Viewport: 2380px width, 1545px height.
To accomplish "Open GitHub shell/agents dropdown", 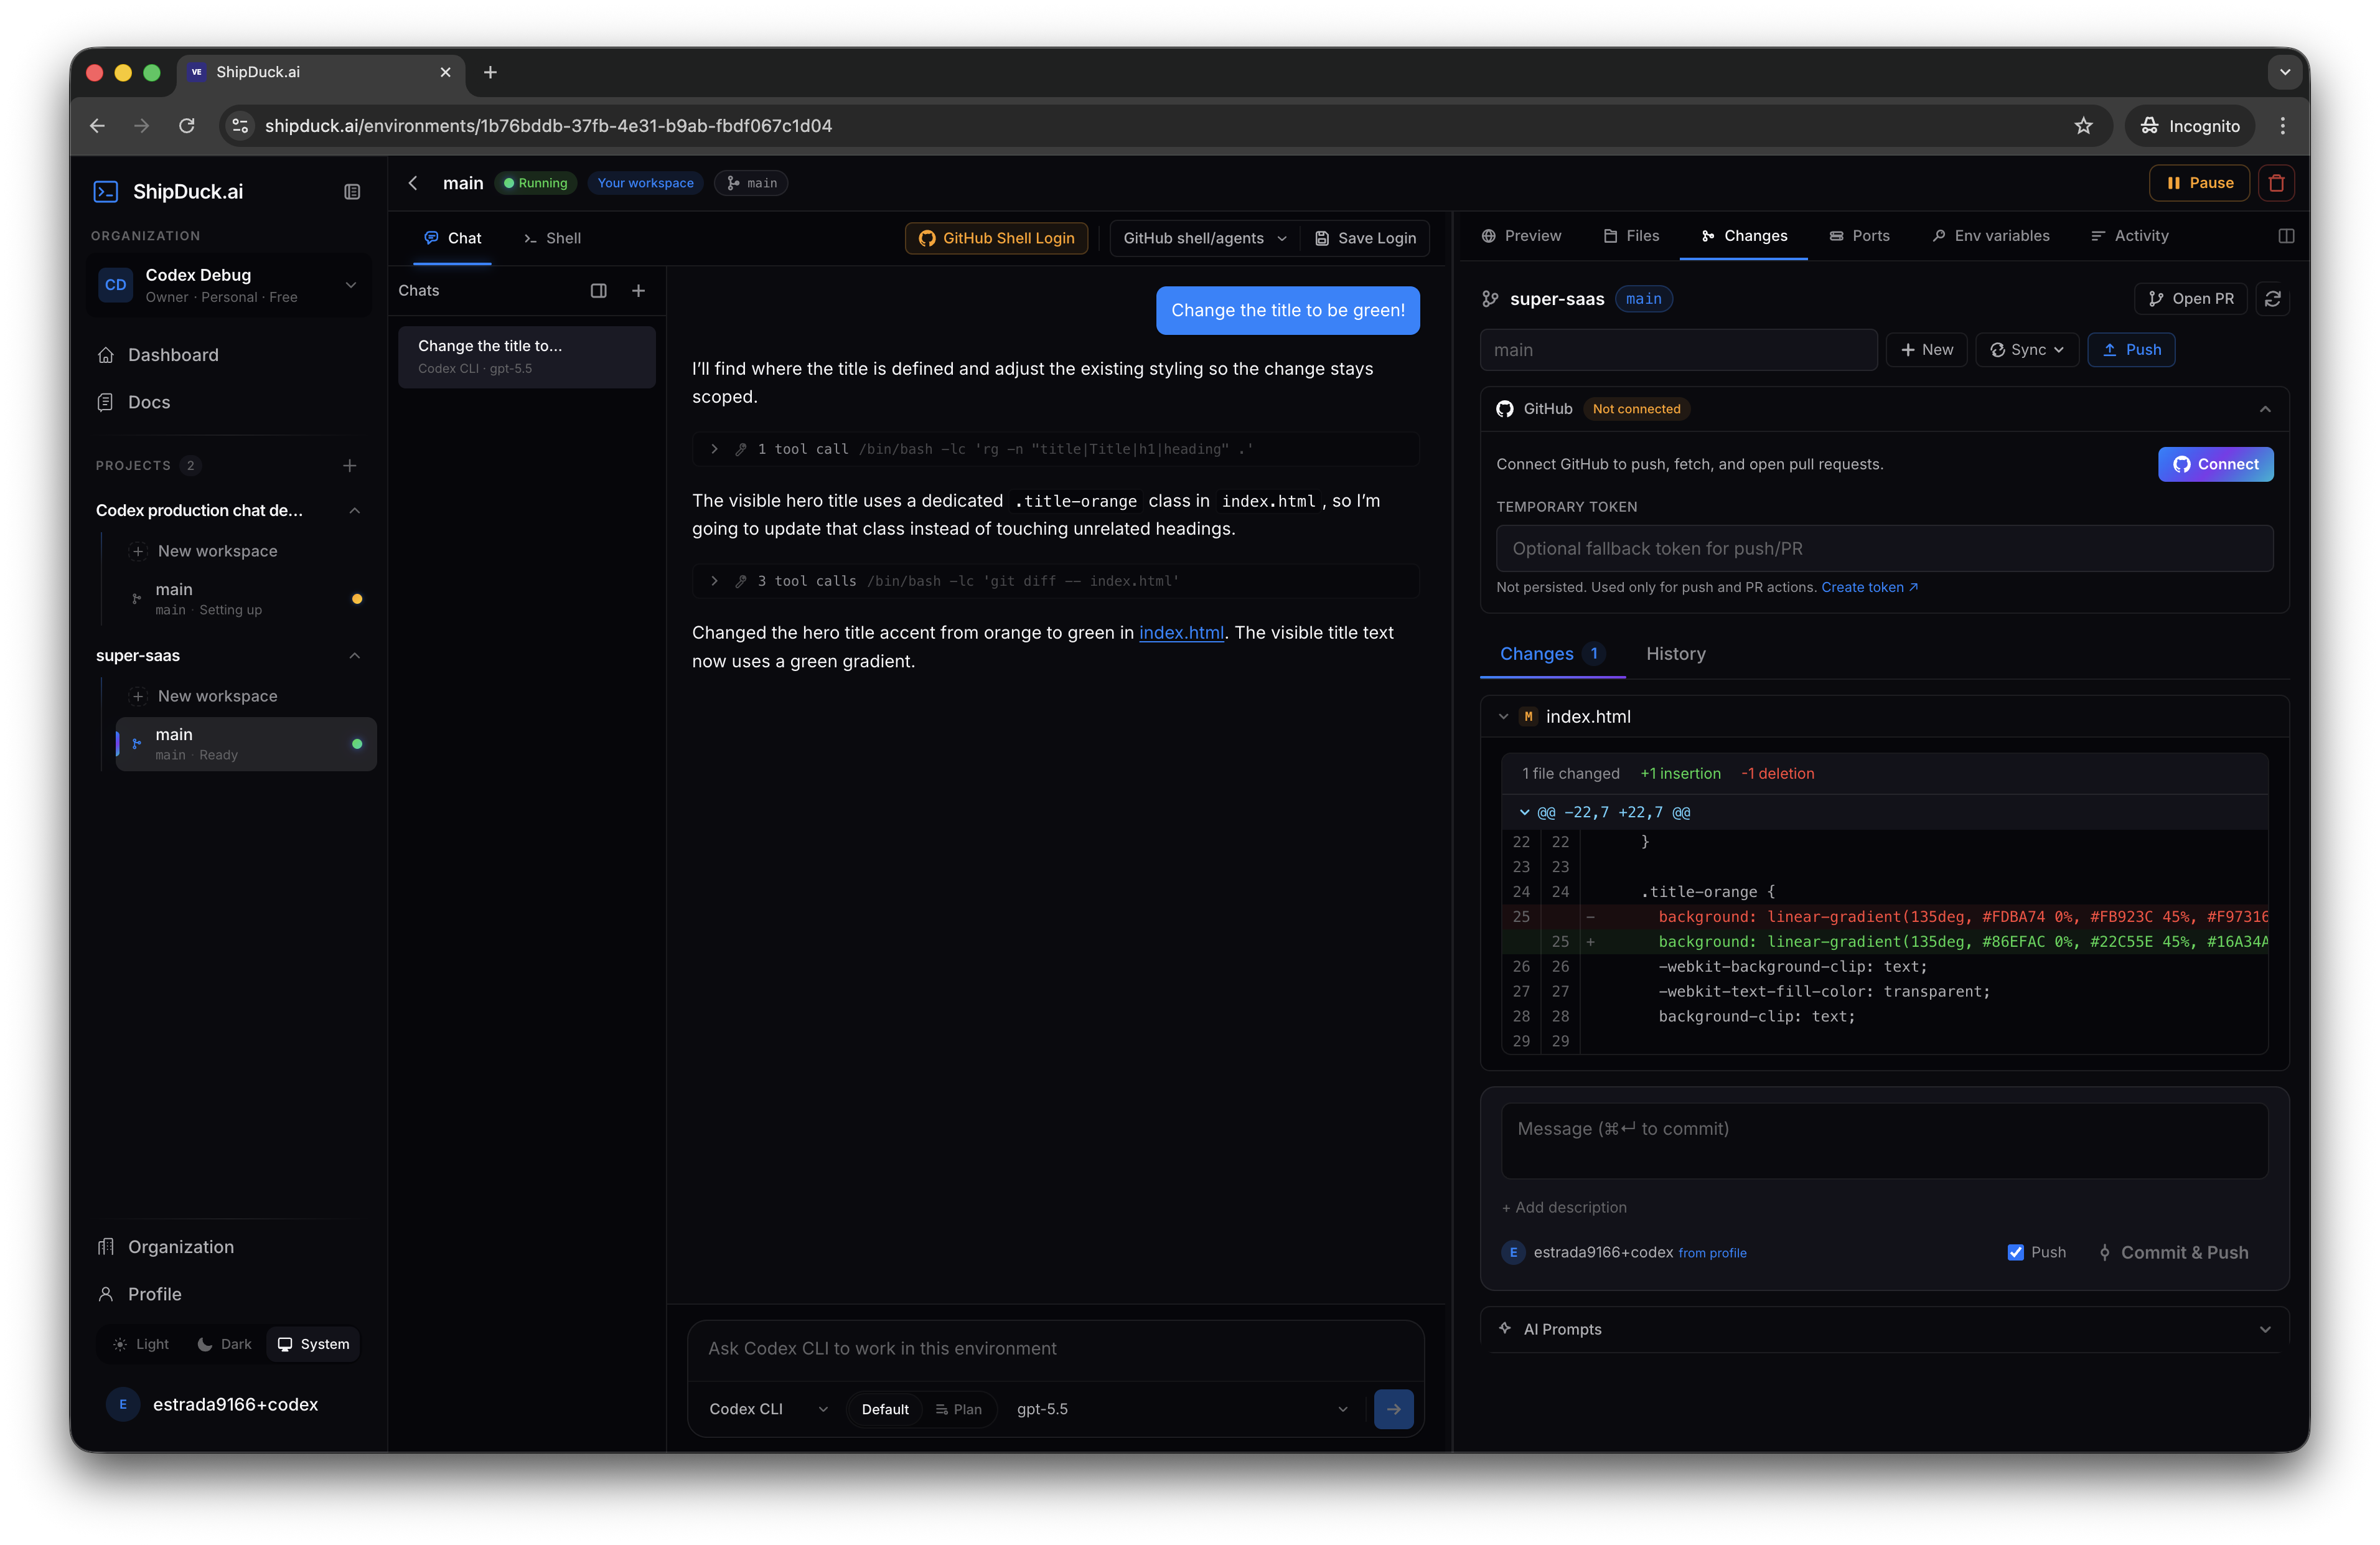I will point(1205,238).
